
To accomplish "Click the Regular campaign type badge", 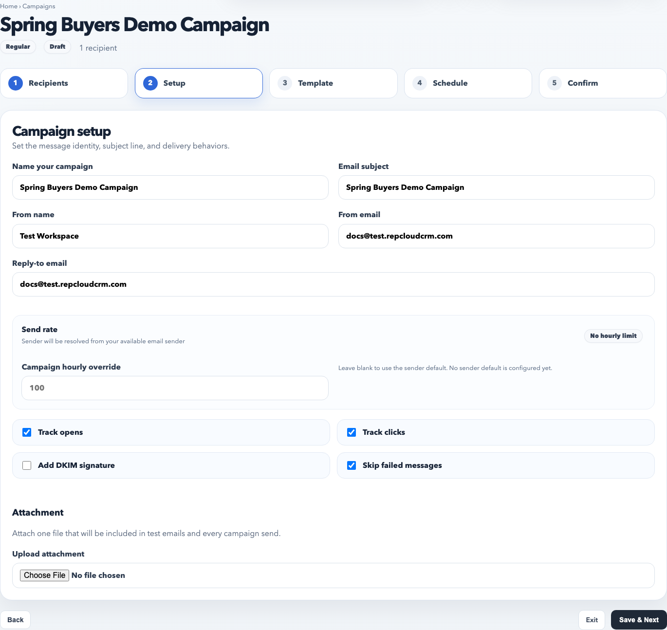I will pos(18,47).
